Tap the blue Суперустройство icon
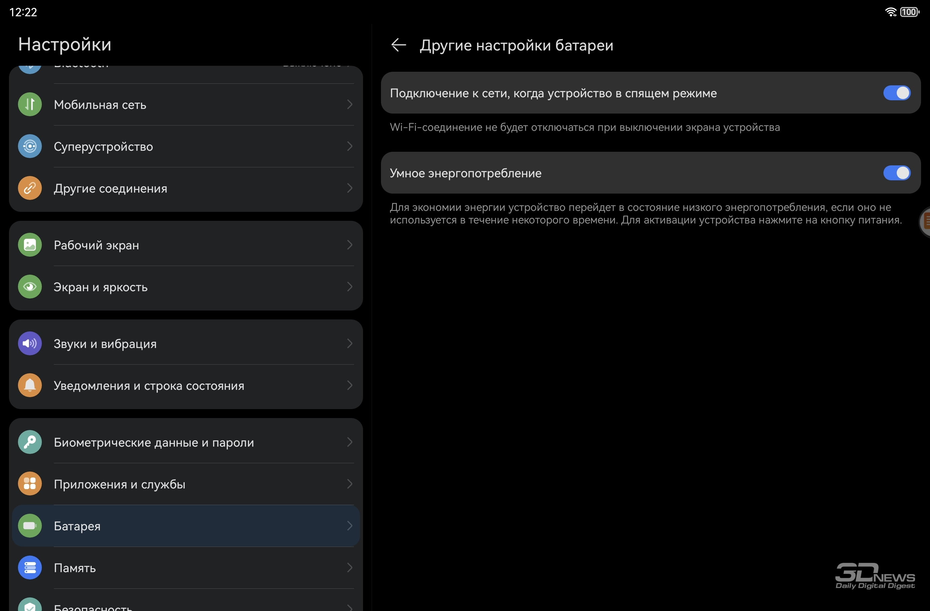 30,146
